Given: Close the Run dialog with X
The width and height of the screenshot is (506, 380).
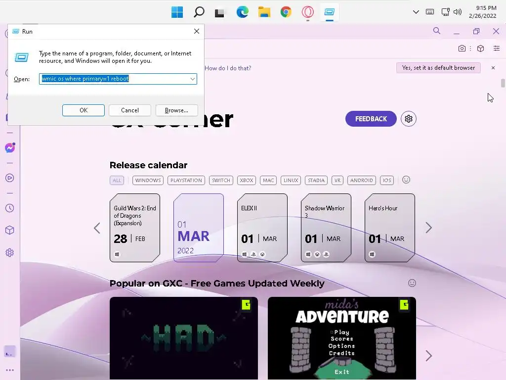Looking at the screenshot, I should 197,31.
